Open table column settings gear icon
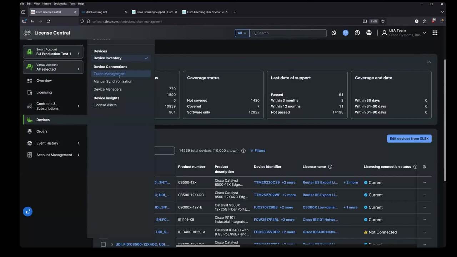 coord(424,167)
